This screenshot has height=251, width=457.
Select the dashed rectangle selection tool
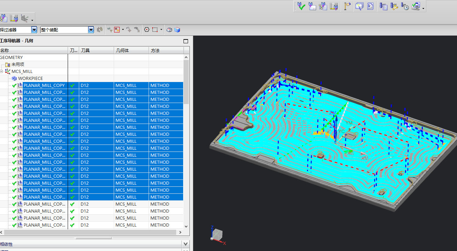[155, 30]
